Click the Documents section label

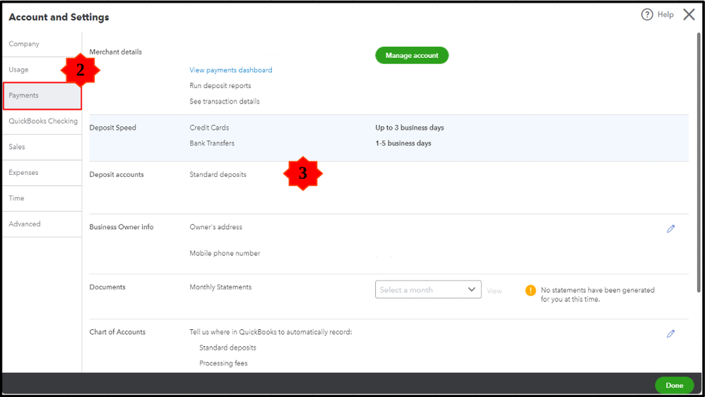point(107,287)
